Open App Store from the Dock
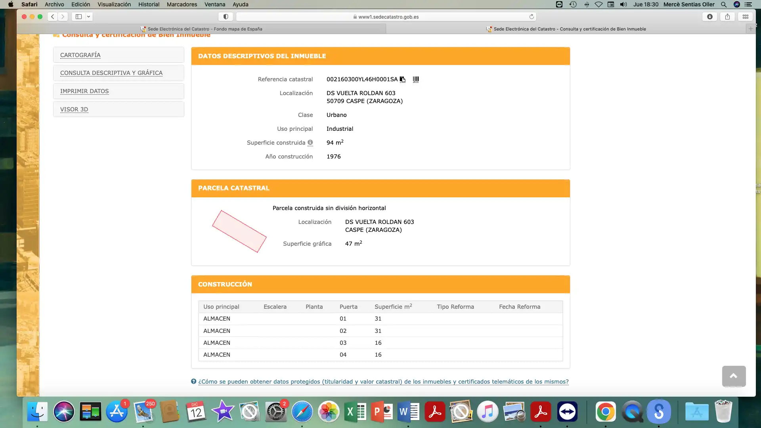Image resolution: width=761 pixels, height=428 pixels. point(117,412)
